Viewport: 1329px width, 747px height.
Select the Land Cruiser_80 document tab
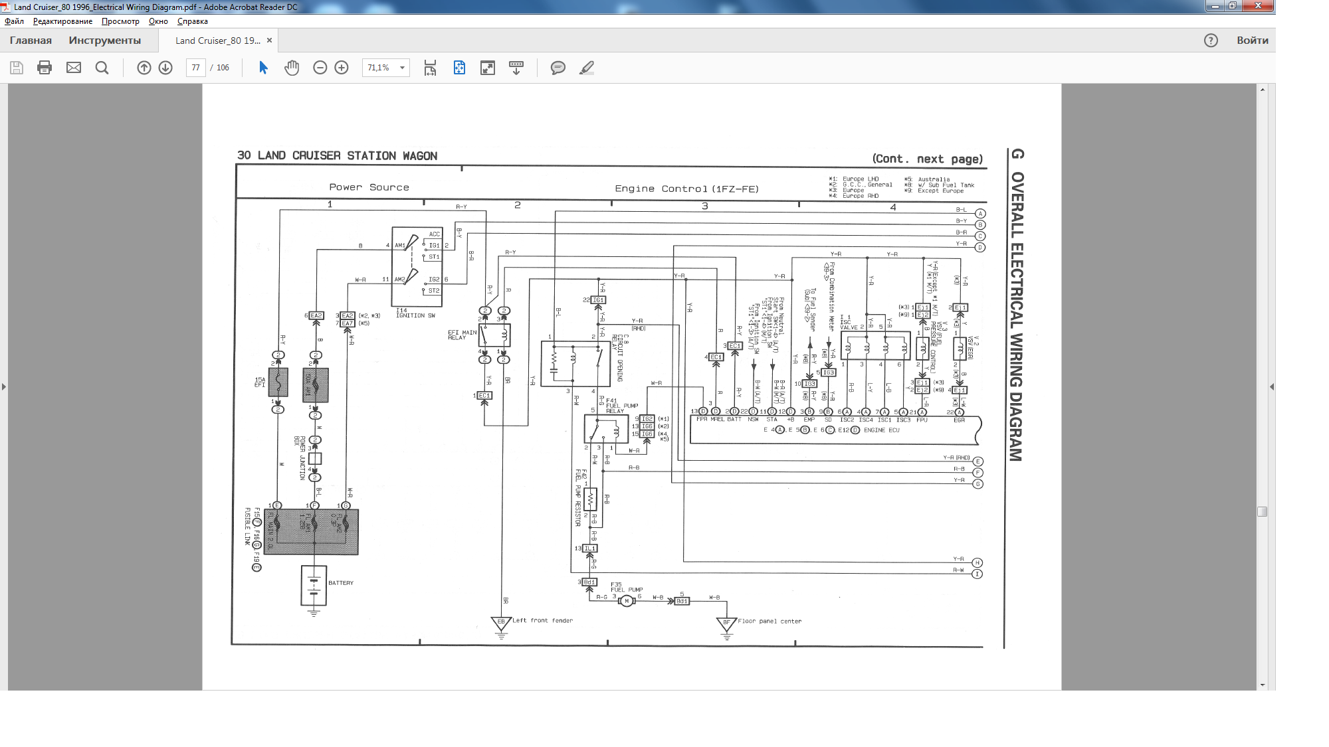click(217, 41)
